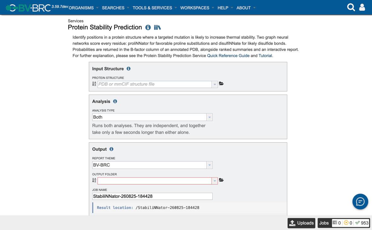Click the Uploads button

(301, 223)
